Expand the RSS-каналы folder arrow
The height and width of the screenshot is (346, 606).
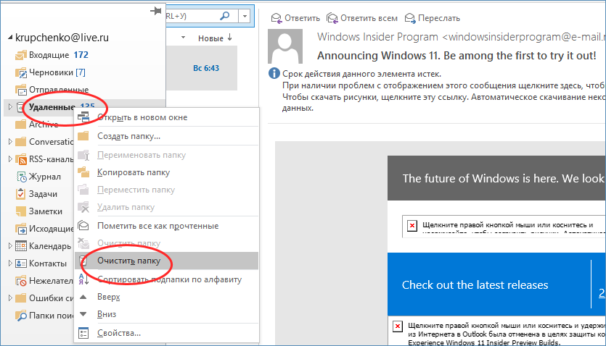[10, 159]
